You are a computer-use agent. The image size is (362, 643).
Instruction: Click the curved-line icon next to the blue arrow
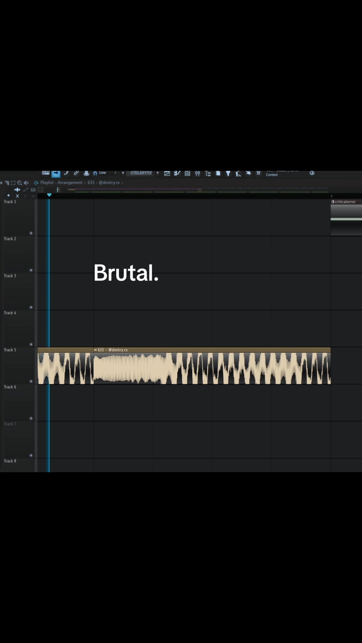point(66,173)
